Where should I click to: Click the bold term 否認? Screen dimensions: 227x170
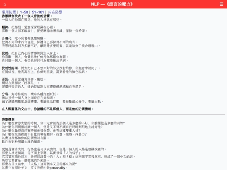pyautogui.click(x=5, y=79)
